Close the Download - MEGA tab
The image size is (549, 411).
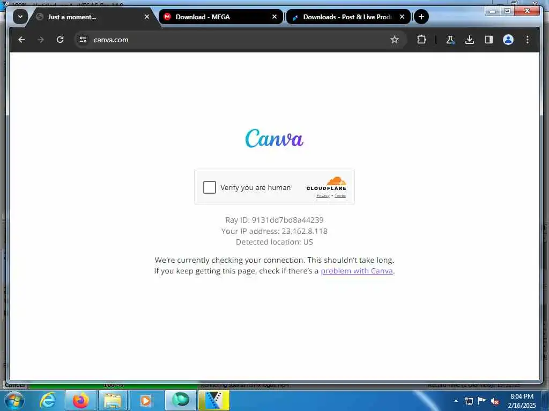[274, 17]
